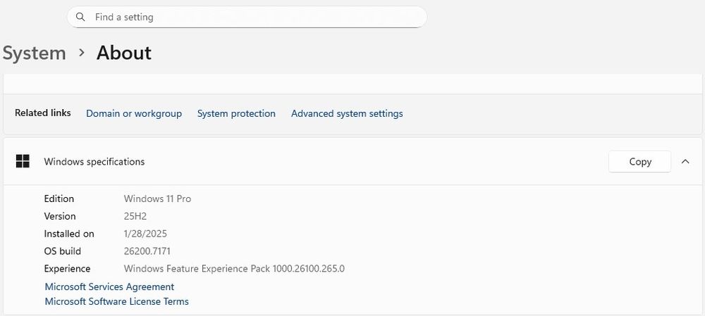Click the About page heading
Image resolution: width=705 pixels, height=316 pixels.
pos(124,53)
